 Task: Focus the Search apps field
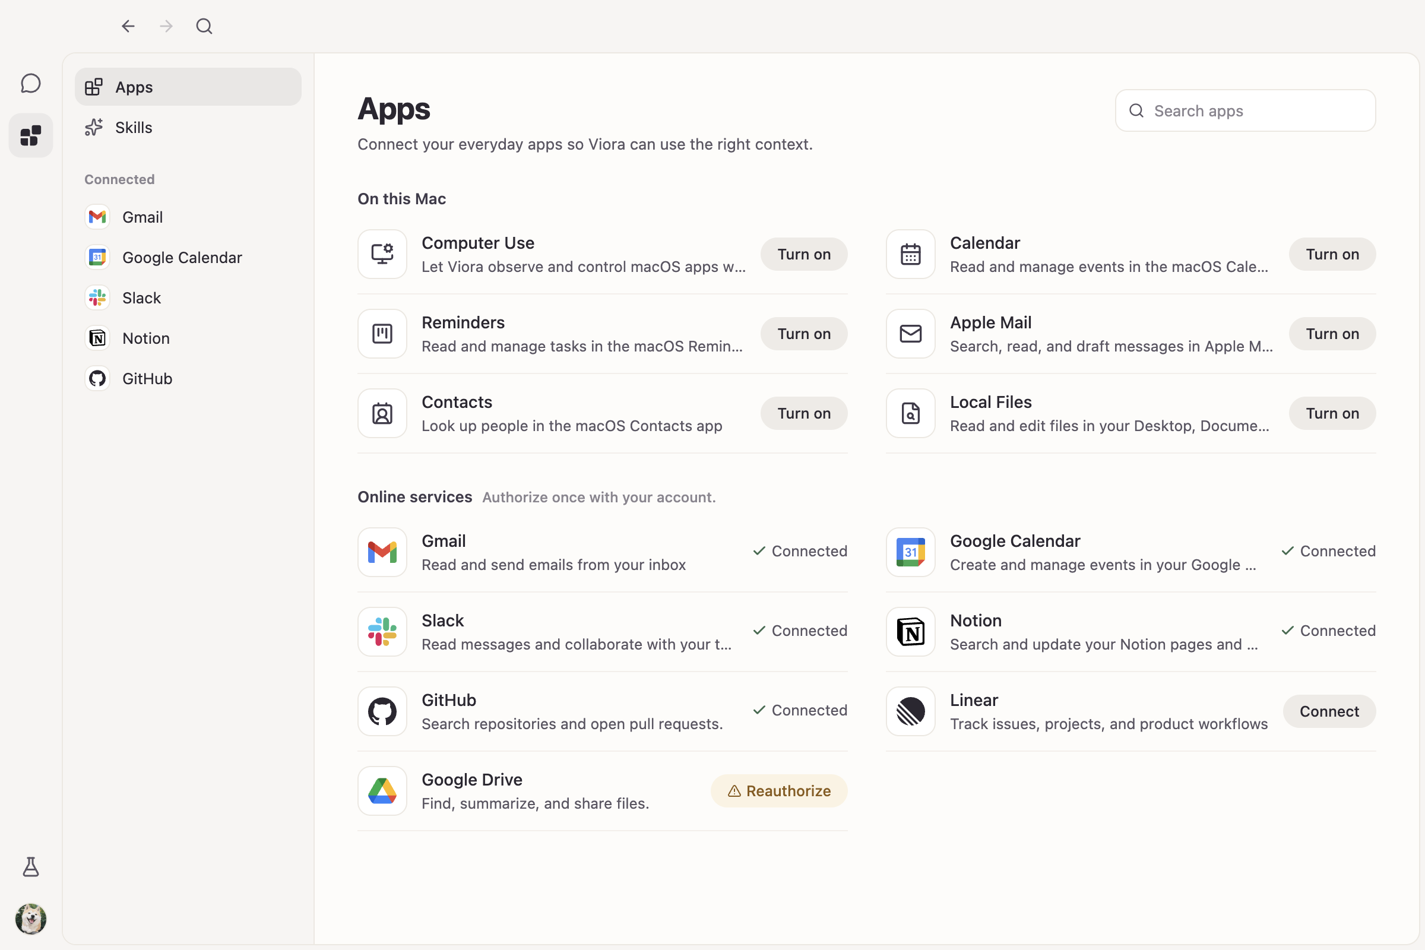coord(1246,111)
